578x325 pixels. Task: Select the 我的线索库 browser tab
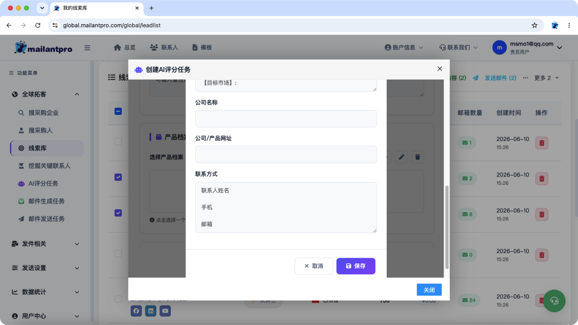coord(96,8)
